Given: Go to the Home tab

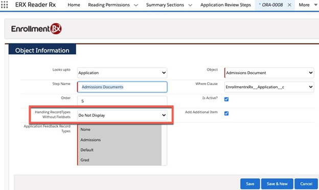Looking at the screenshot, I should pos(74,5).
